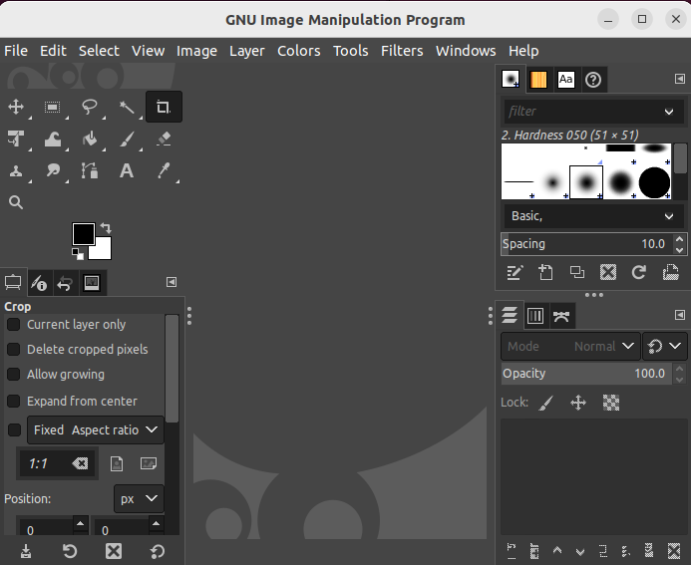Select the Smudge tool

coord(53,170)
